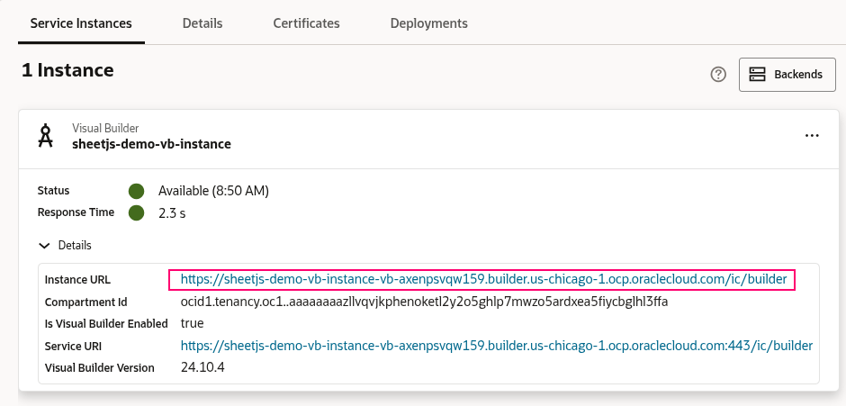Click the green Response Time indicator dot
This screenshot has height=406, width=846.
pyautogui.click(x=136, y=213)
